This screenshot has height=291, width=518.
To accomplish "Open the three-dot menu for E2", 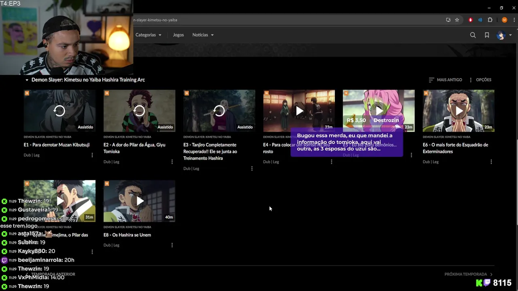I will coord(172,162).
